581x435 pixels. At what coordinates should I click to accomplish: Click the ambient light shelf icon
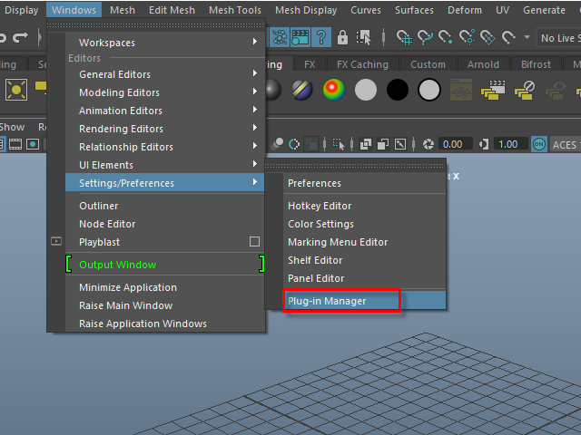[x=16, y=90]
